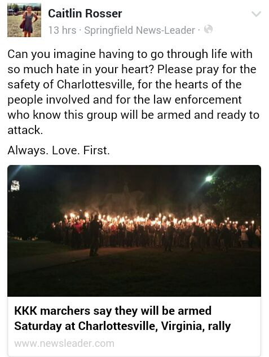Image resolution: width=269 pixels, height=357 pixels.
Task: Click the post text starting 'Can you imagine'
Action: [x=133, y=92]
